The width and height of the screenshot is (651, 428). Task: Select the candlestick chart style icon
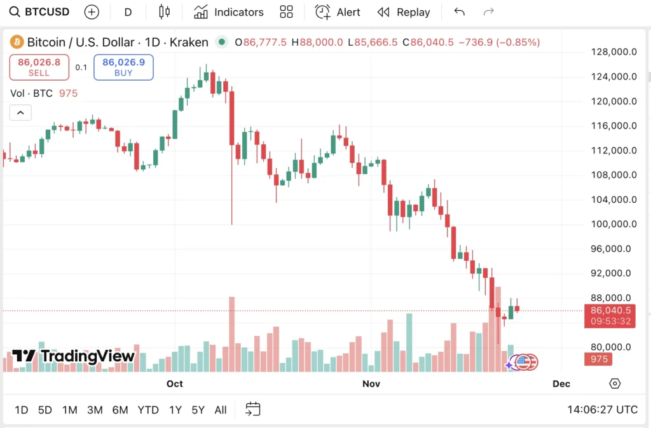coord(164,11)
